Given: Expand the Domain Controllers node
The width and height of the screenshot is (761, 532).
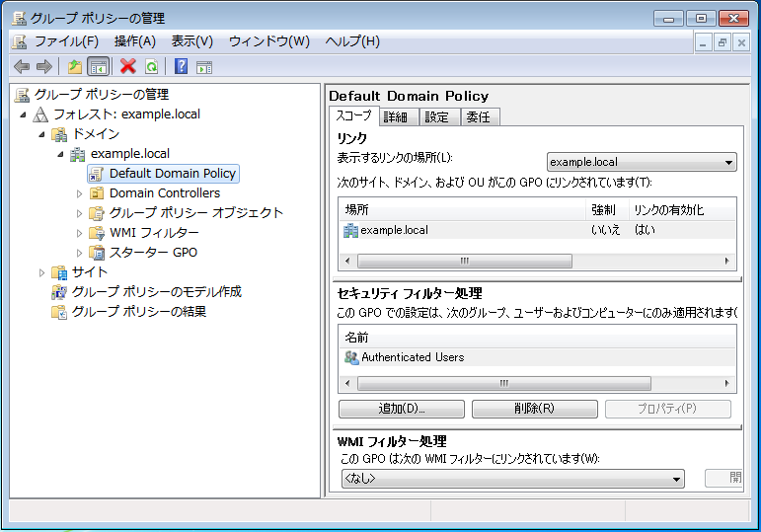Looking at the screenshot, I should pyautogui.click(x=79, y=193).
